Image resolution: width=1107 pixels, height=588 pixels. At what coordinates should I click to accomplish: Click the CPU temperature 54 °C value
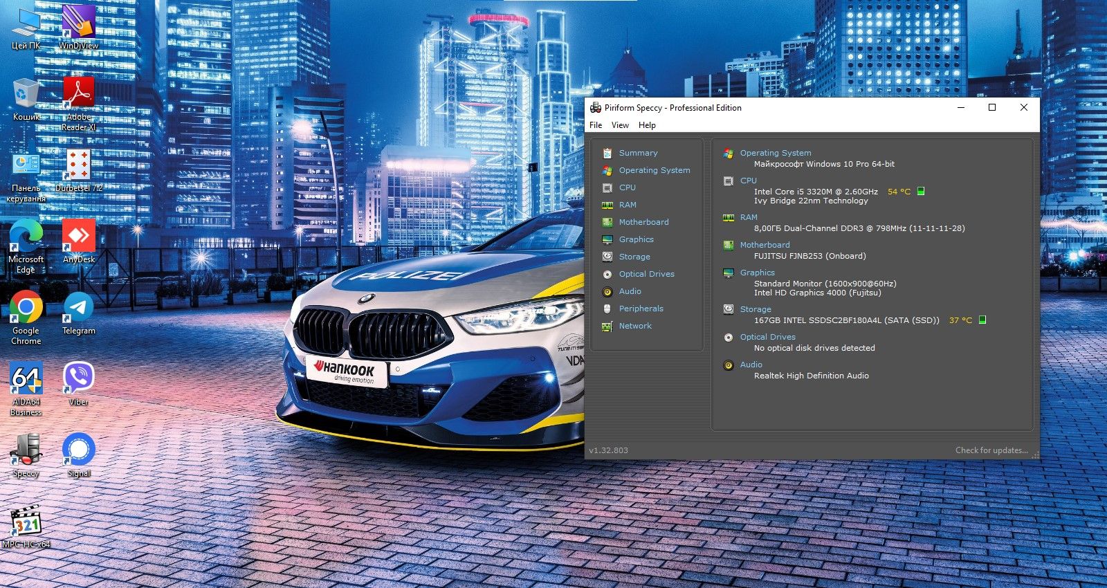coord(899,192)
